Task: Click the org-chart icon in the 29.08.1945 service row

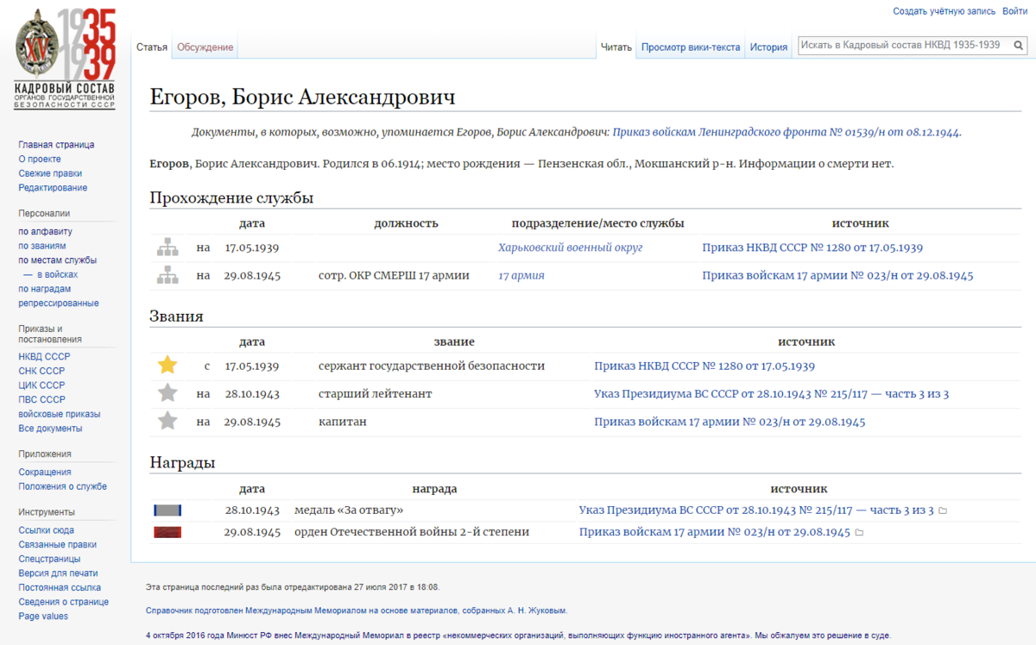Action: [167, 276]
